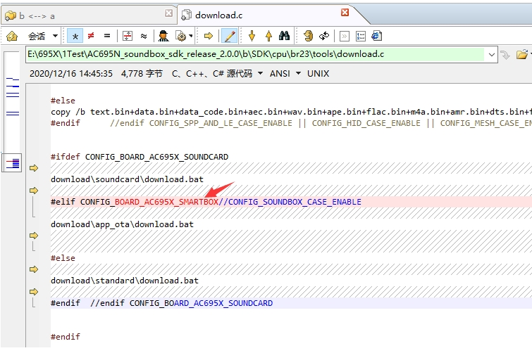
Task: Click the Format gear document icon
Action: pyautogui.click(x=181, y=36)
